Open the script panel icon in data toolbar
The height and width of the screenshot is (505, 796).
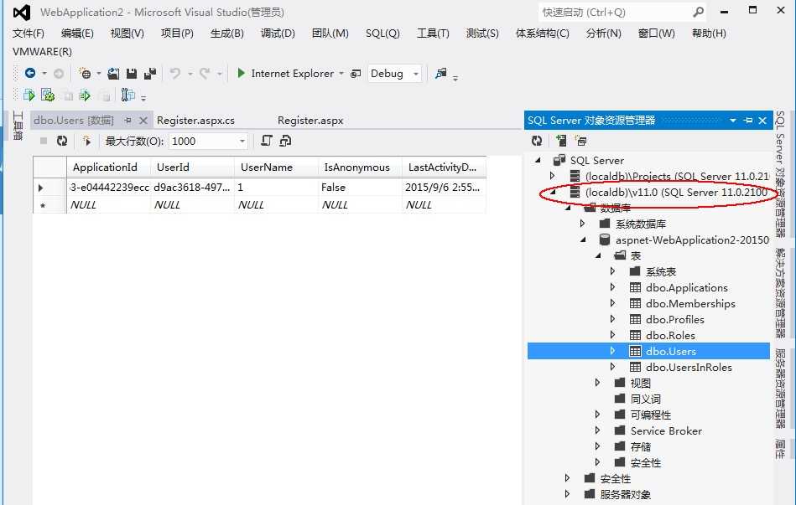(x=267, y=141)
